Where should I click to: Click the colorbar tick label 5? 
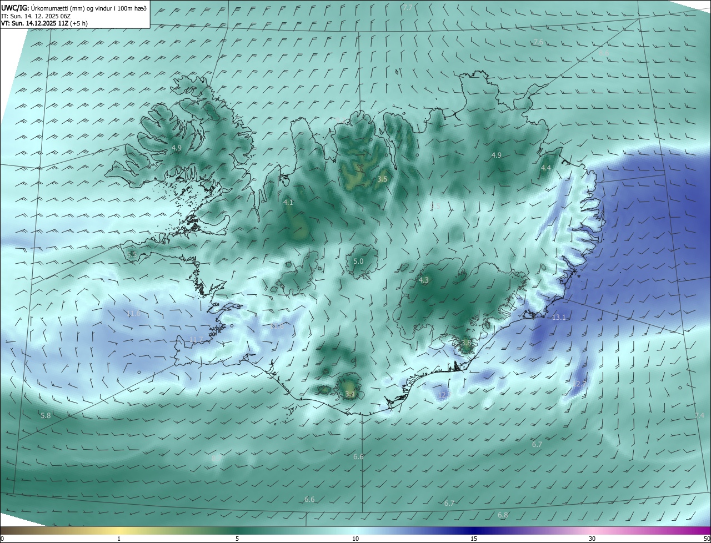pyautogui.click(x=237, y=539)
